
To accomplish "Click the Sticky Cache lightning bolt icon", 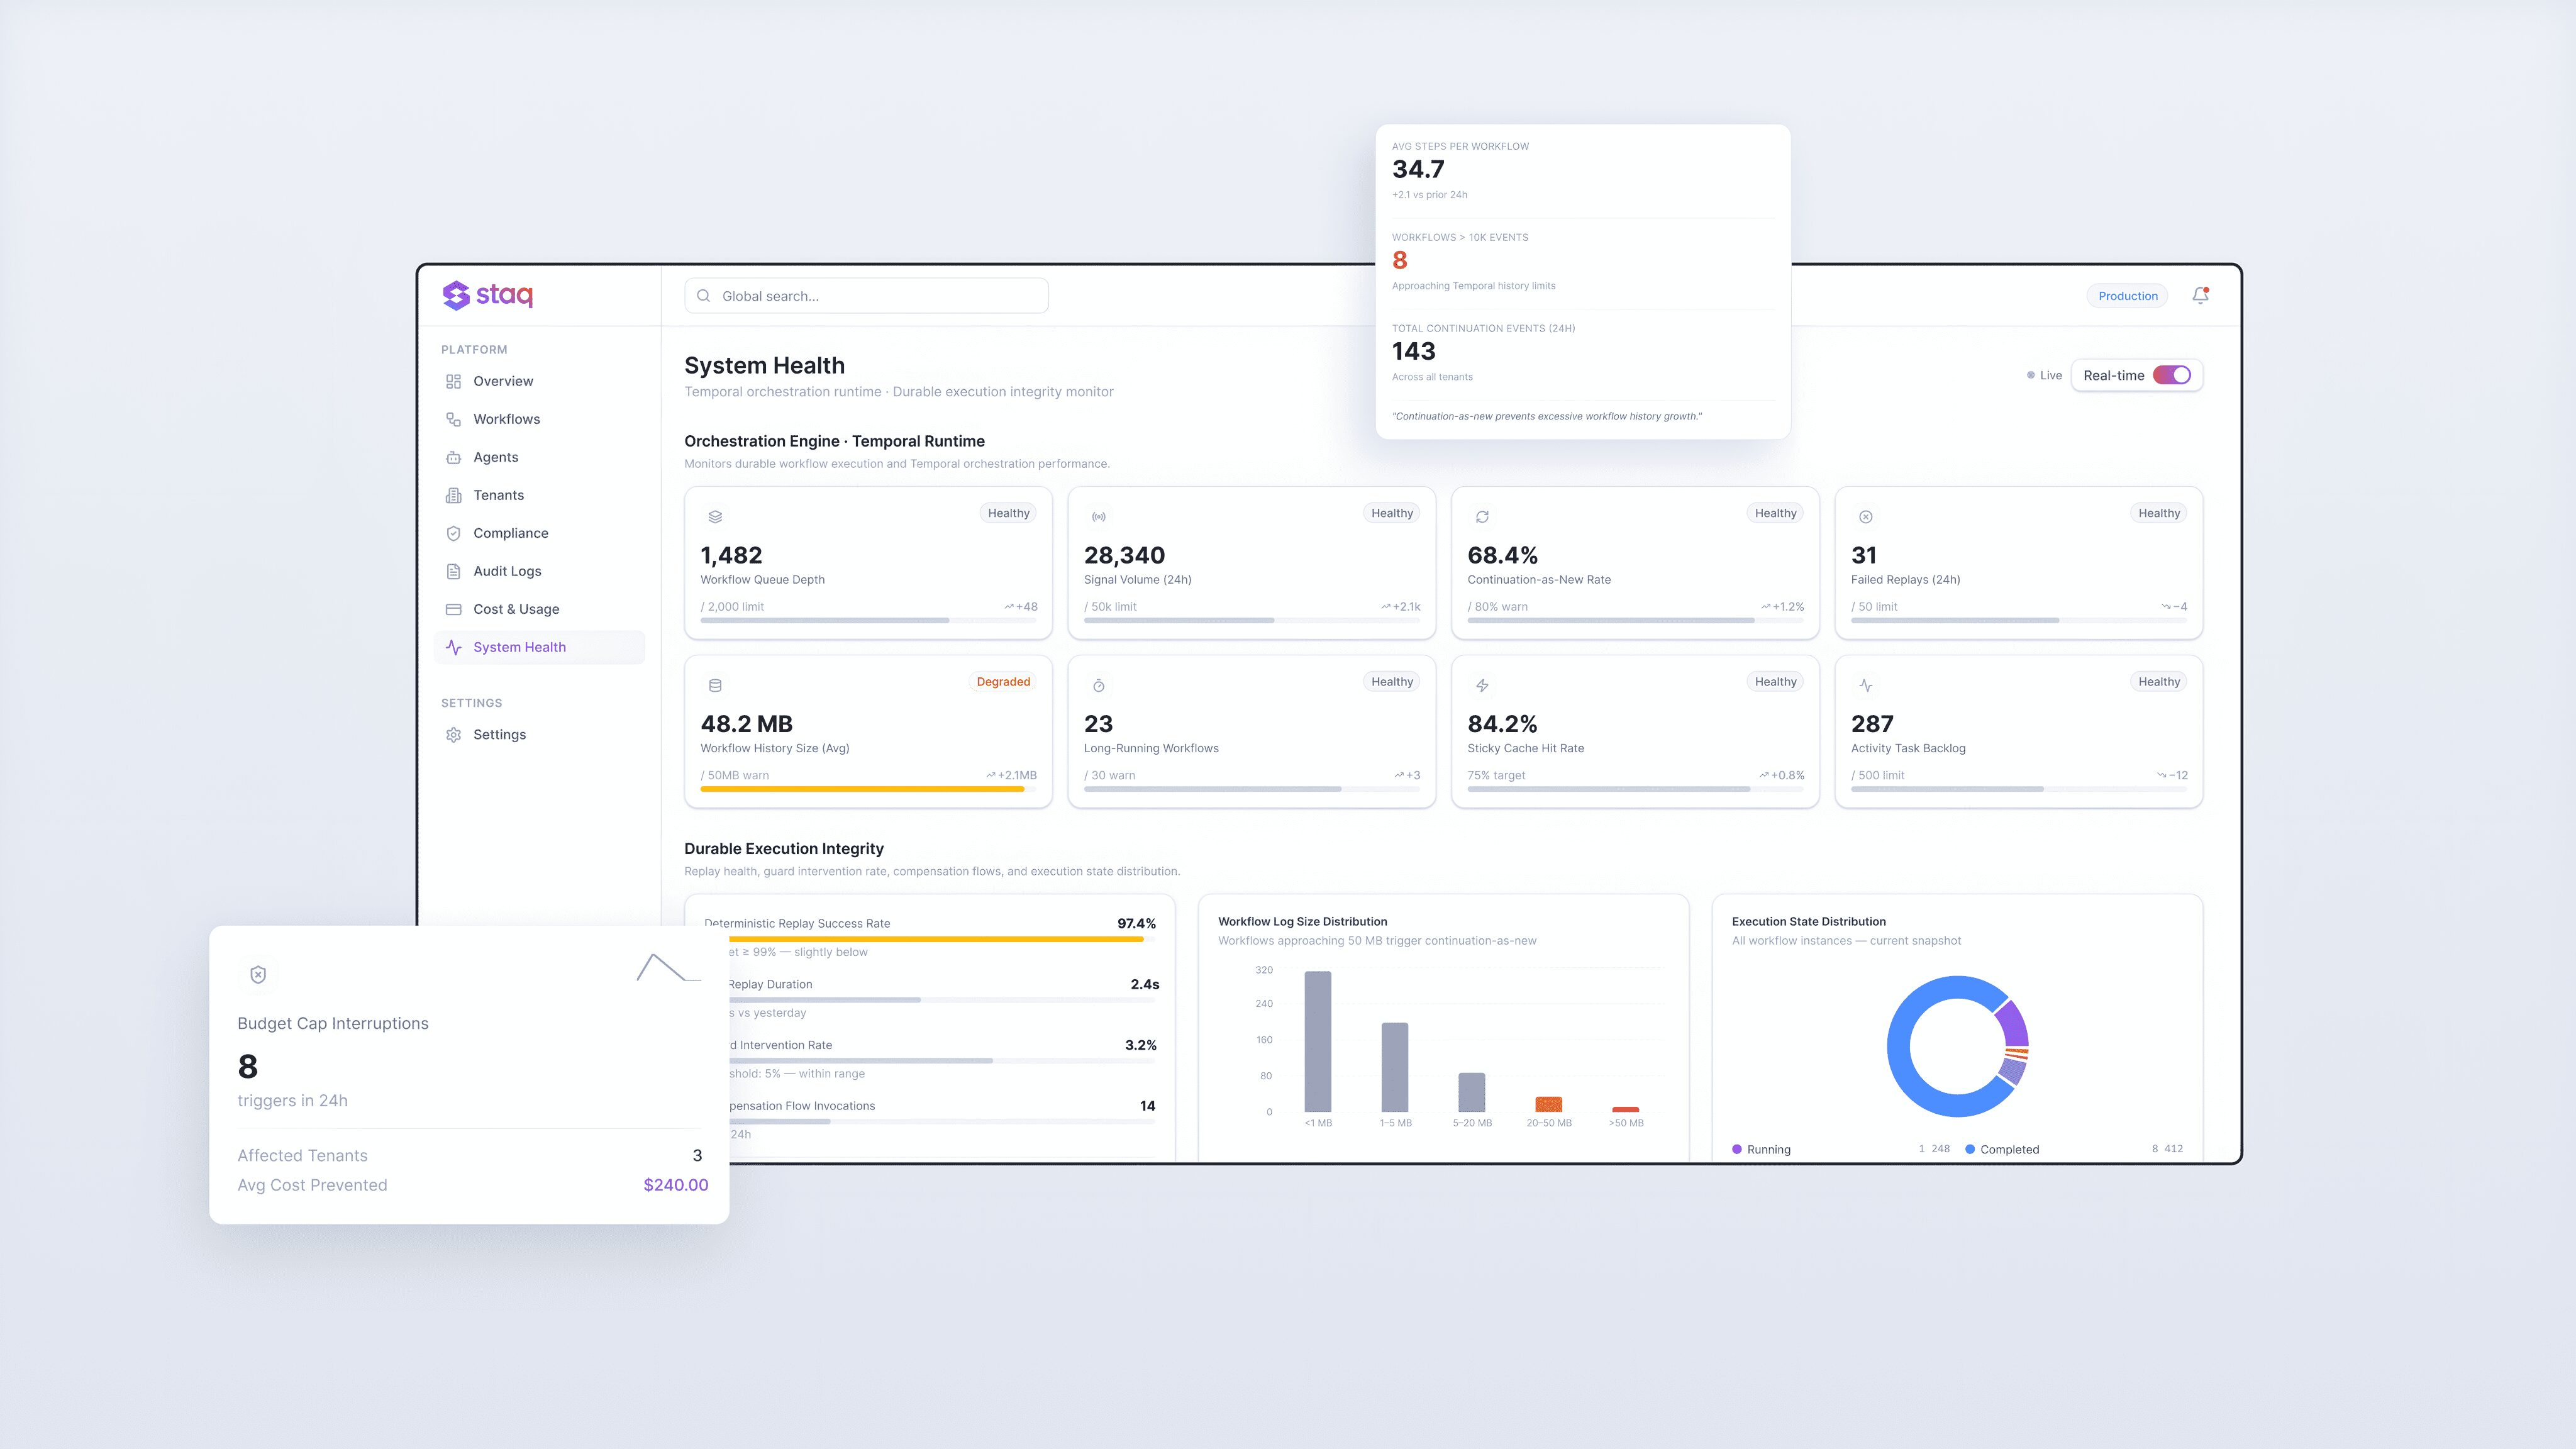I will (x=1482, y=686).
